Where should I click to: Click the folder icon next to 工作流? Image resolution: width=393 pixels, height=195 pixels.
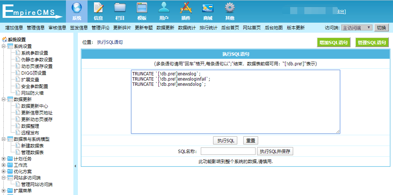pyautogui.click(x=10, y=165)
